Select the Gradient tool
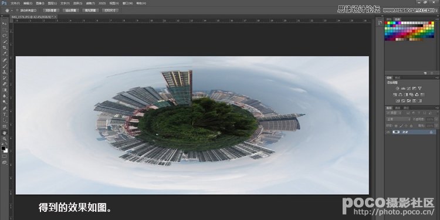440x220 pixels. [x=4, y=90]
